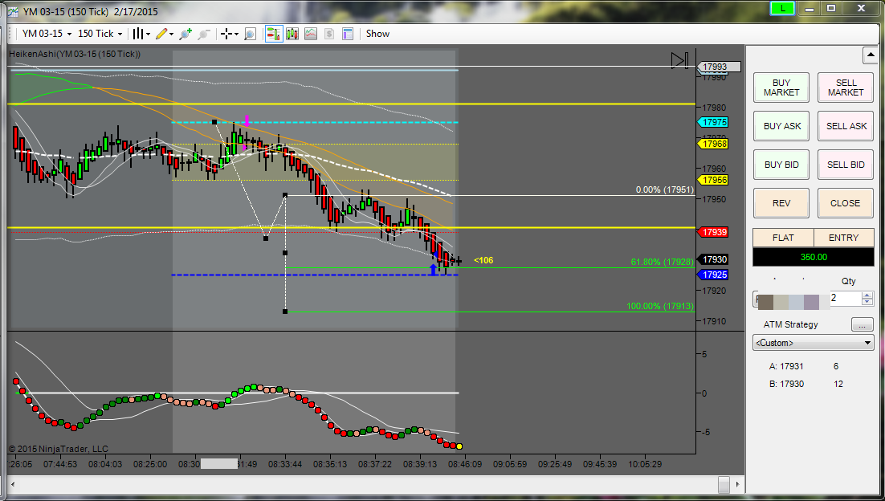Open the data box magnifier icon
The width and height of the screenshot is (885, 501).
click(x=250, y=34)
